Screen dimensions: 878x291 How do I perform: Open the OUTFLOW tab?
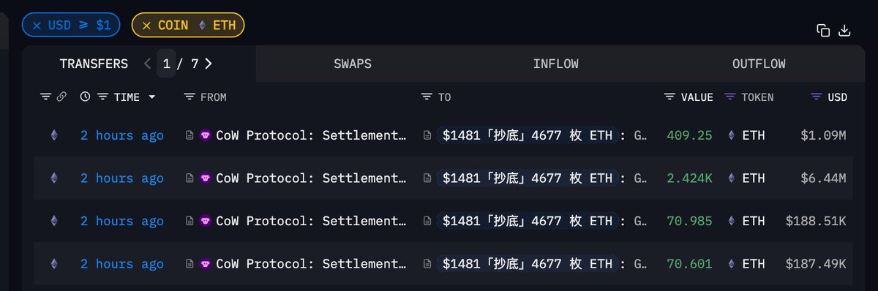point(759,64)
